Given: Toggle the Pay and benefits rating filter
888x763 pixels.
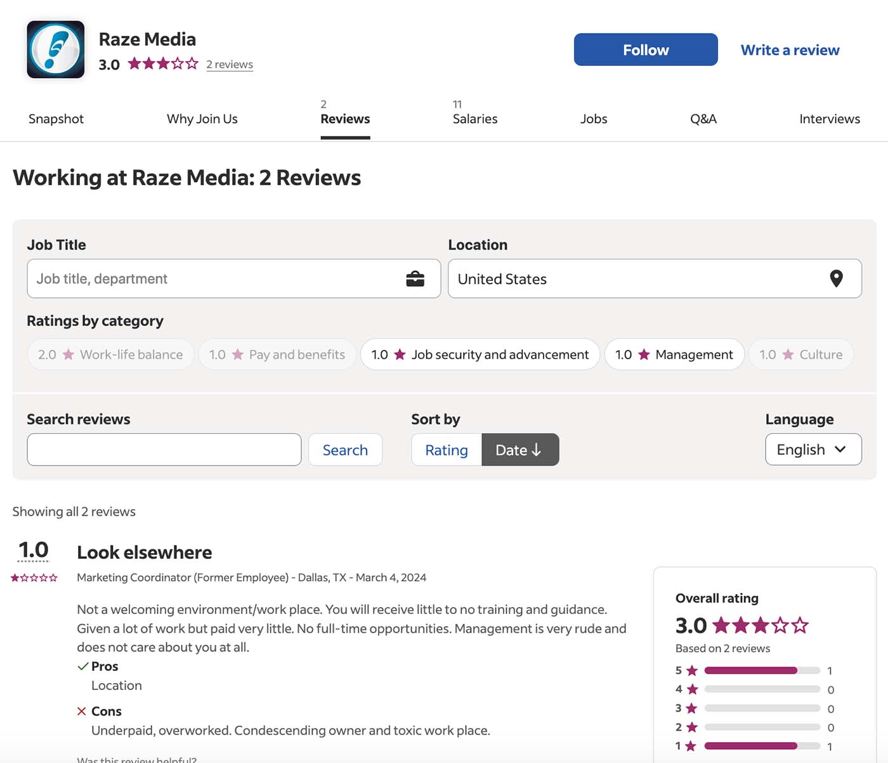Looking at the screenshot, I should pyautogui.click(x=277, y=355).
